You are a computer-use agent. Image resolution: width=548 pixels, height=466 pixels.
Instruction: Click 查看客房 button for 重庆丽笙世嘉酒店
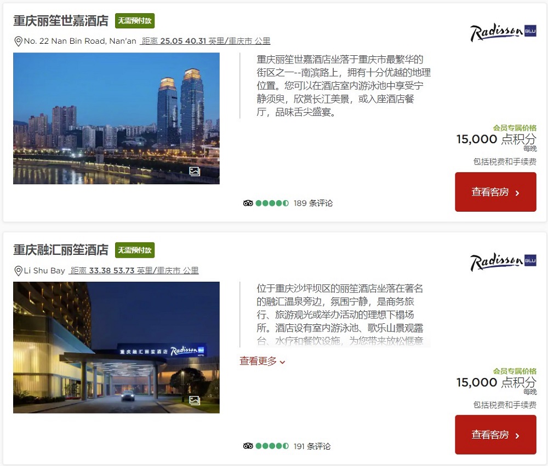[495, 192]
